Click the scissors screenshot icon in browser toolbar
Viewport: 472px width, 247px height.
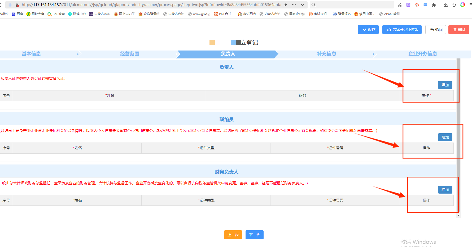(x=400, y=5)
